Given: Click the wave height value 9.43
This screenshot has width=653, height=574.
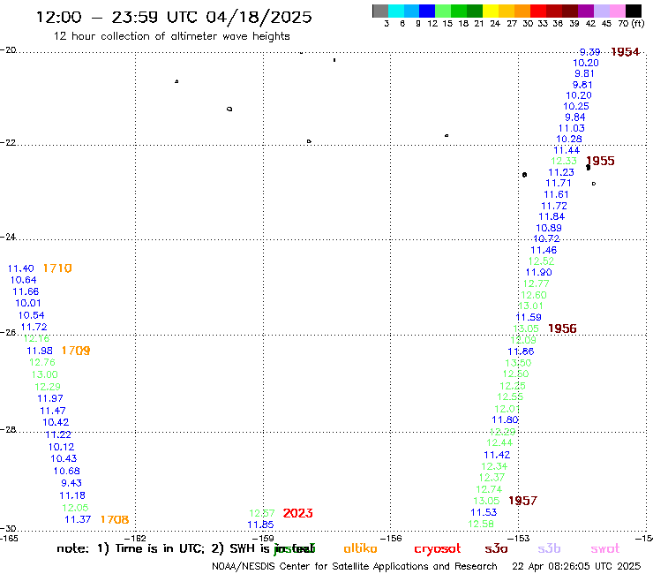Looking at the screenshot, I should coord(71,483).
